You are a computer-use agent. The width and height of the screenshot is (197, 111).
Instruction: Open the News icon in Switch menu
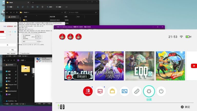[100, 91]
